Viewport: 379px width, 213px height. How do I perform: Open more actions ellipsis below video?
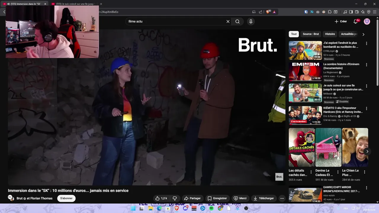tap(282, 199)
